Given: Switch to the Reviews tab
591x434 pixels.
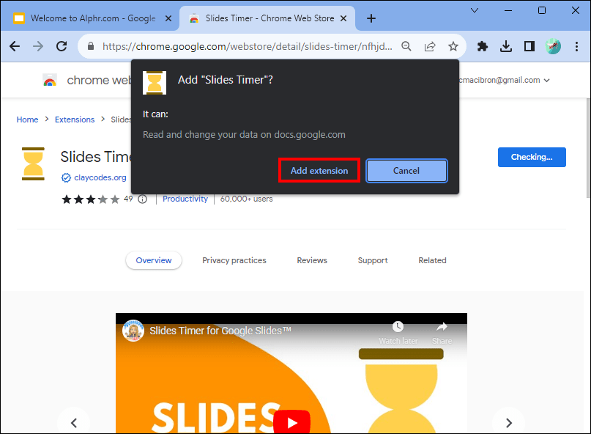Looking at the screenshot, I should 312,260.
